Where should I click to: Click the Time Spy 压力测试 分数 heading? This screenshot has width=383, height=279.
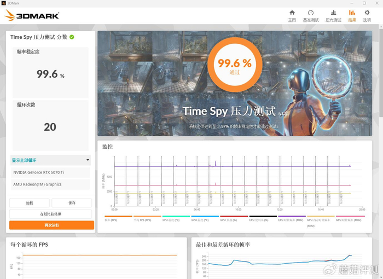[39, 37]
